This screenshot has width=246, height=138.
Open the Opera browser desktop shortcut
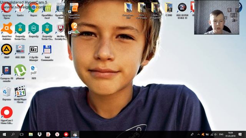click(x=7, y=8)
